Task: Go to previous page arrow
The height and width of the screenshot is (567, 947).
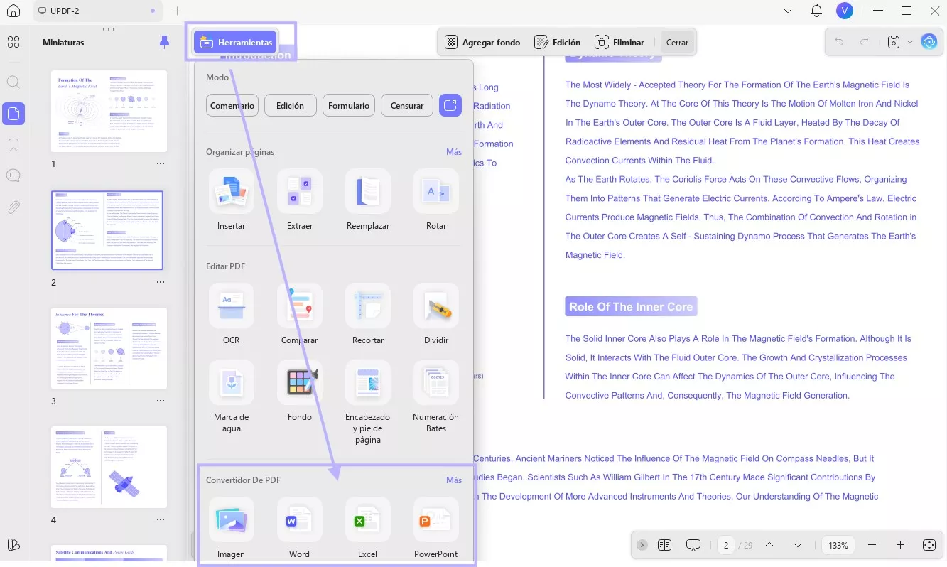Action: pos(769,545)
